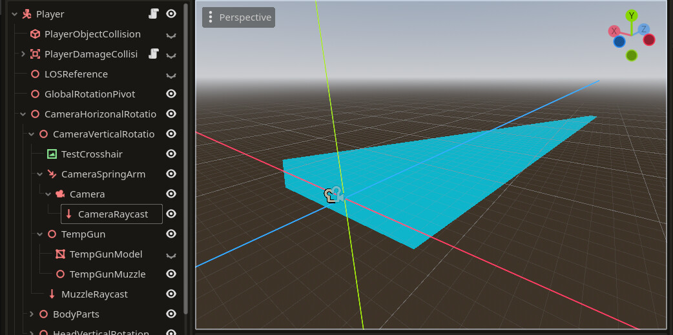Hide the MuzzleRaycast node
673x335 pixels.
point(171,294)
